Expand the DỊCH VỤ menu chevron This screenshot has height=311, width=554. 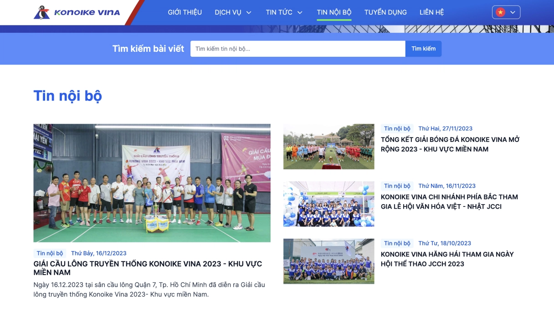pos(249,12)
